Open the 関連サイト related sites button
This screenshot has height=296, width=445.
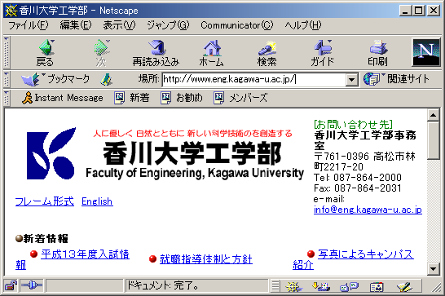click(x=396, y=79)
